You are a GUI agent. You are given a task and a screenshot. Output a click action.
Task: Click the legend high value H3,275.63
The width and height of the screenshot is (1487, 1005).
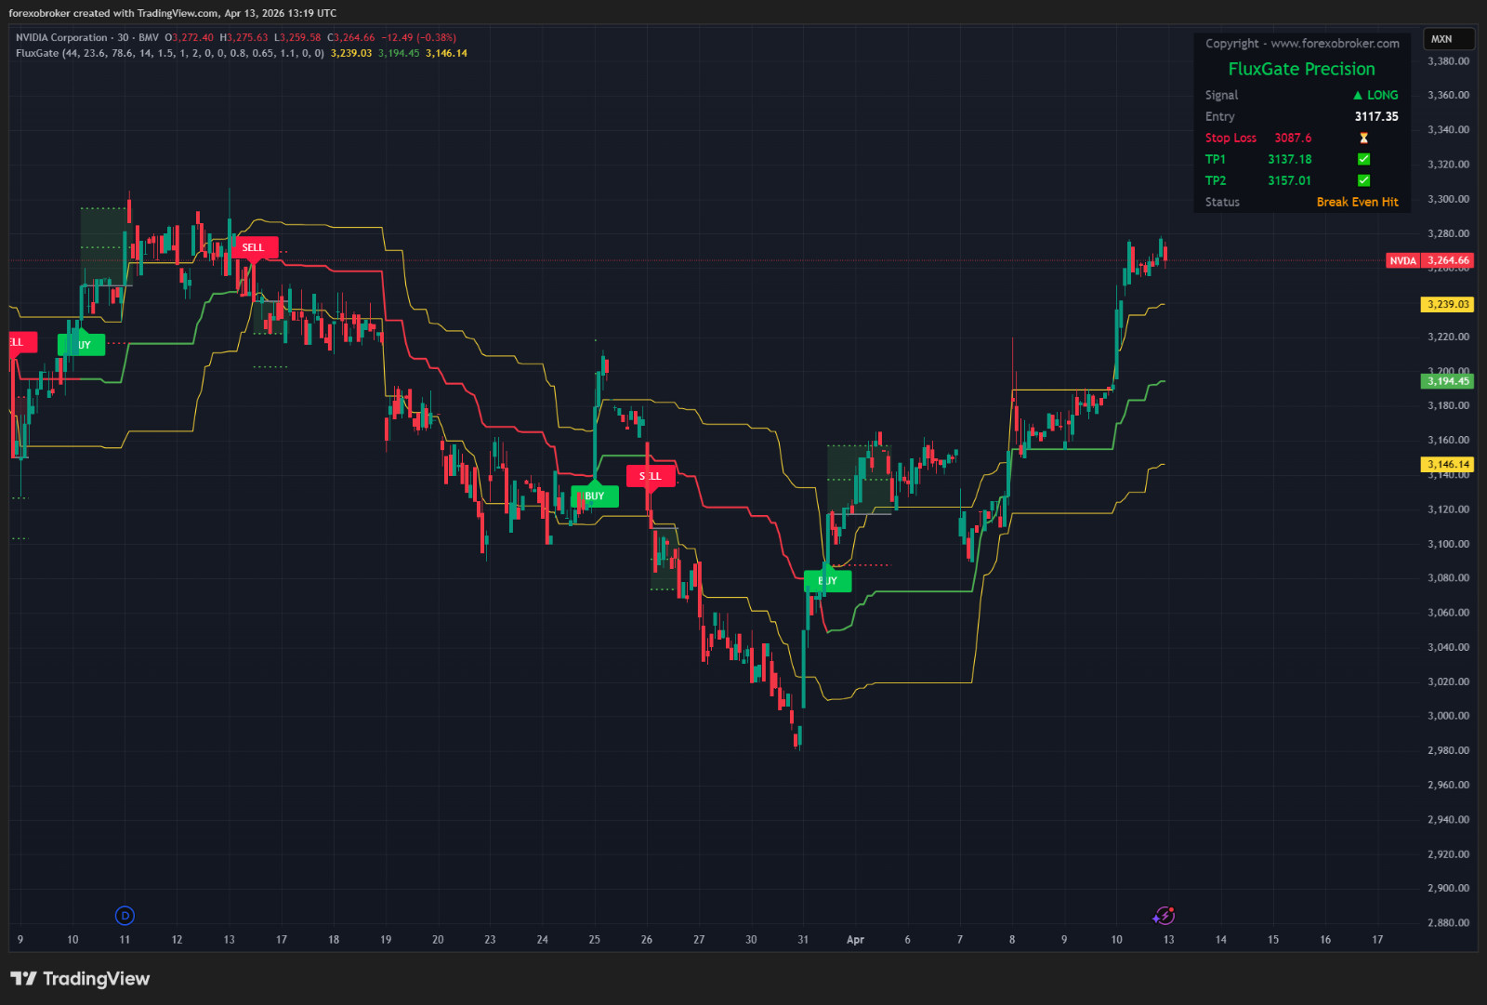[x=243, y=37]
